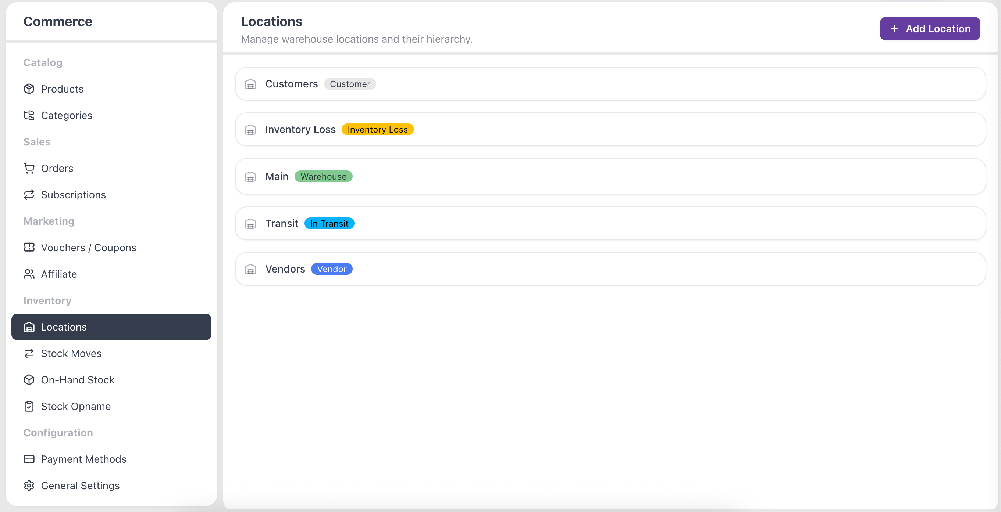Image resolution: width=1001 pixels, height=512 pixels.
Task: Click the Commerce title in sidebar
Action: pyautogui.click(x=58, y=21)
